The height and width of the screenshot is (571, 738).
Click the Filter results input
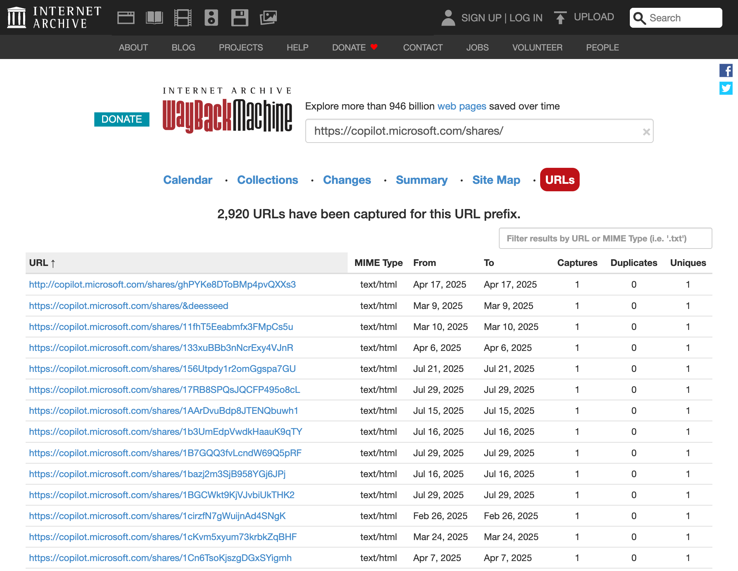click(605, 238)
